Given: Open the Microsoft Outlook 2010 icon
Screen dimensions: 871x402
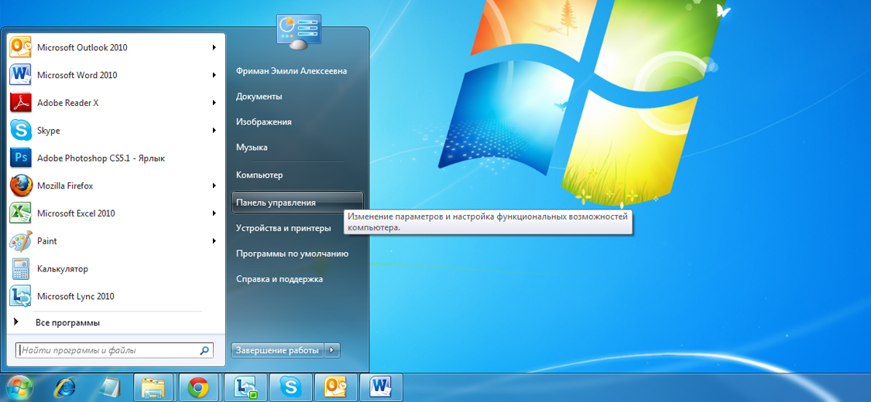Looking at the screenshot, I should 21,47.
